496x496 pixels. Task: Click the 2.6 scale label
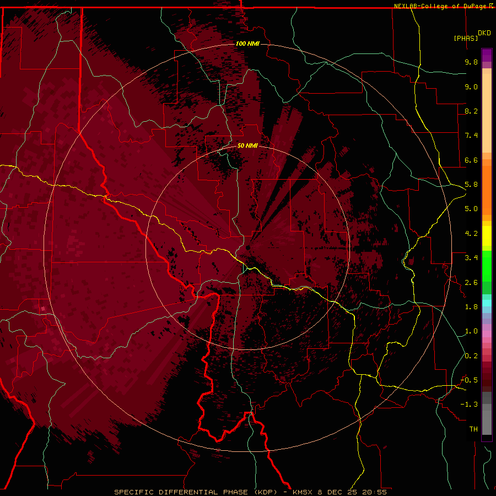(471, 283)
